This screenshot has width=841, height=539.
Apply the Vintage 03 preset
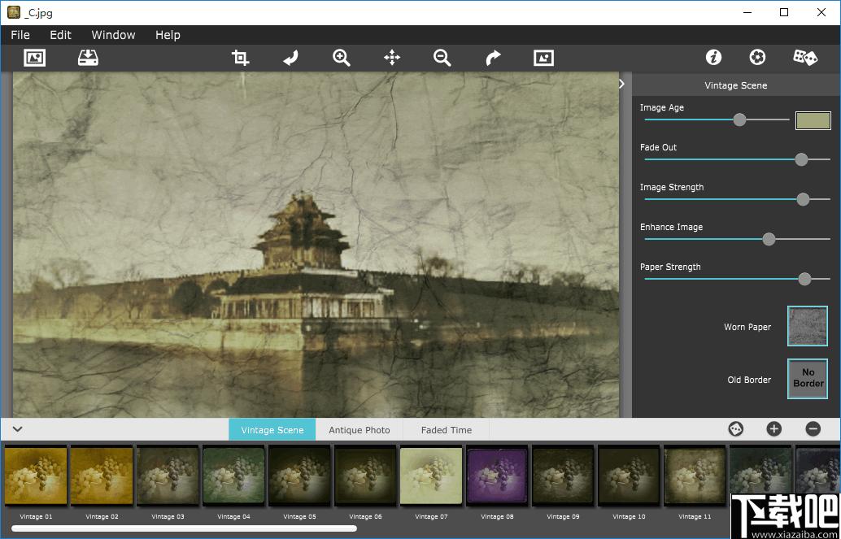click(168, 476)
